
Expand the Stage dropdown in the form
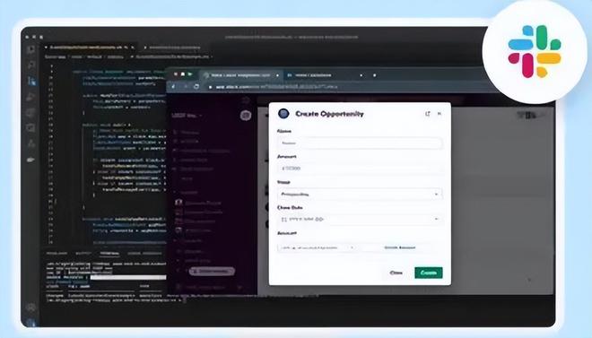click(360, 194)
